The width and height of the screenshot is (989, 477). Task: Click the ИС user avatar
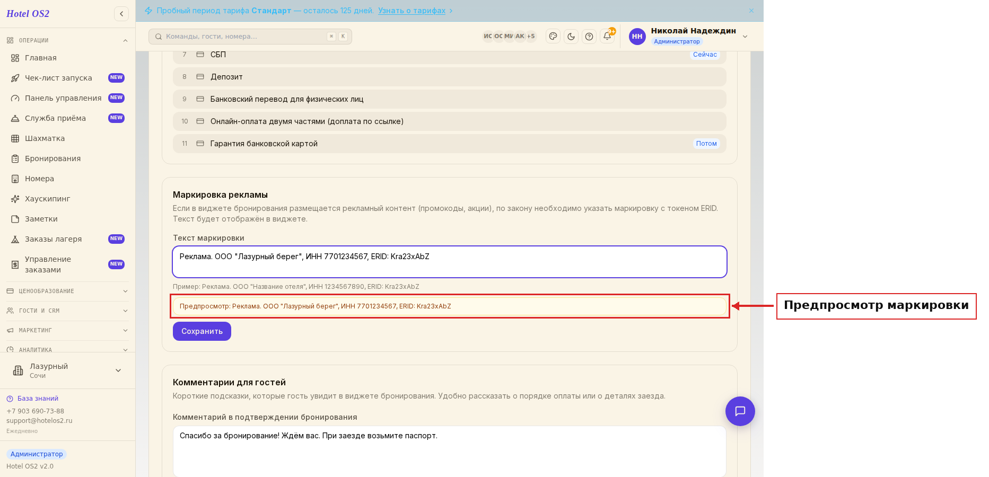click(488, 37)
